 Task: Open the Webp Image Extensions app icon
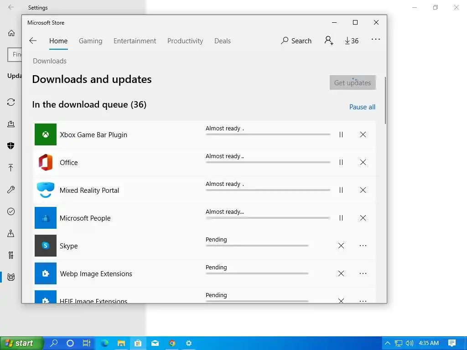click(x=46, y=273)
